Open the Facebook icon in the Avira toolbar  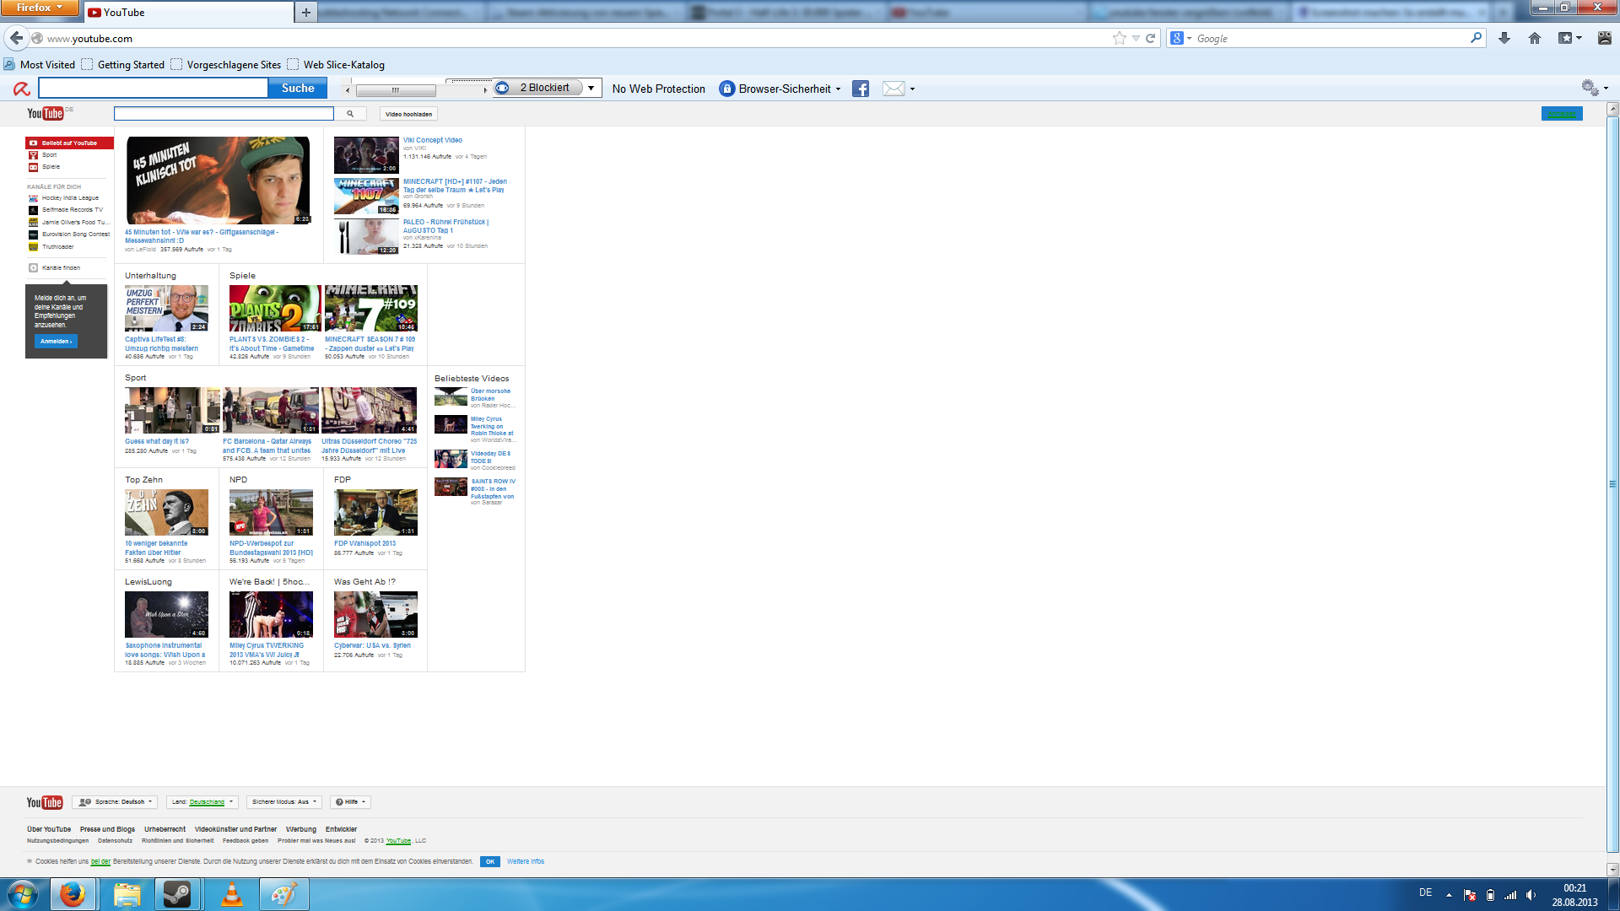[x=861, y=89]
